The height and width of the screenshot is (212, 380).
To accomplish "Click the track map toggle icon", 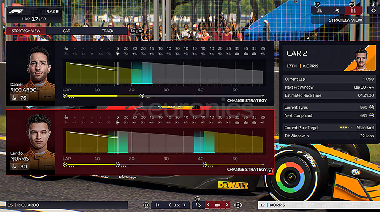I will pyautogui.click(x=198, y=205).
